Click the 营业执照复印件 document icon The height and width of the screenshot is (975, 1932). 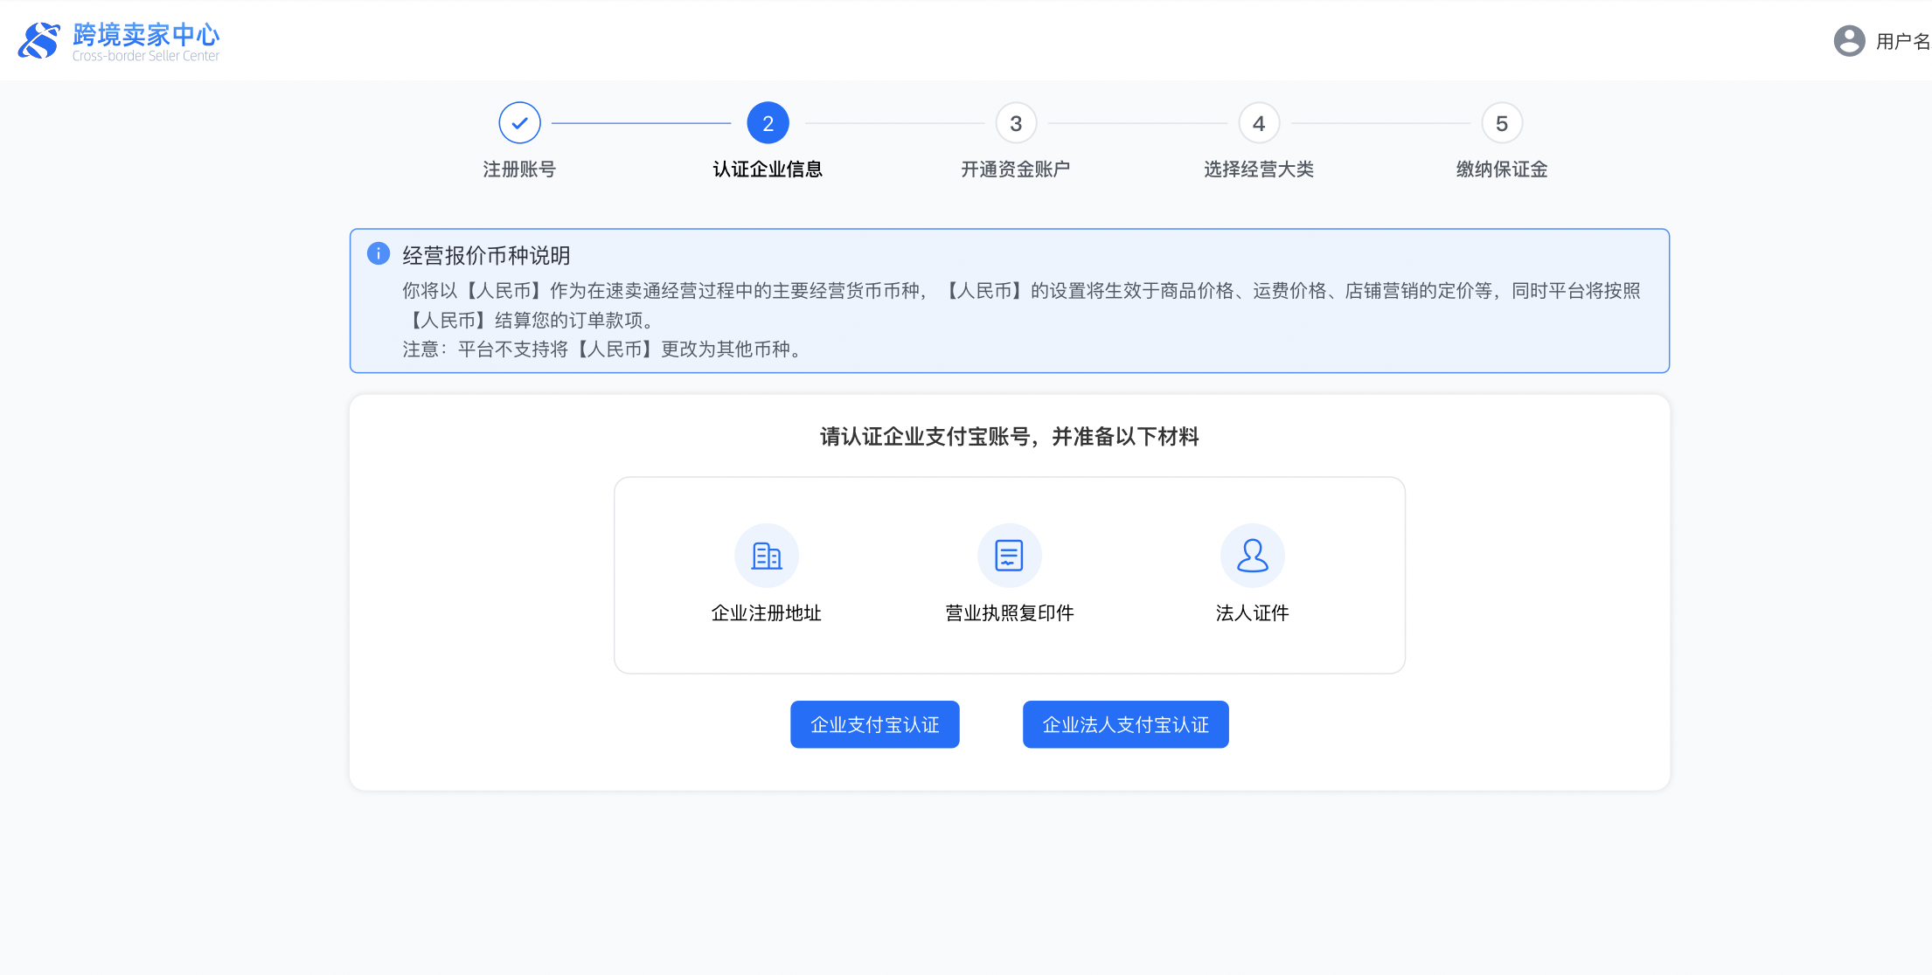(1009, 556)
